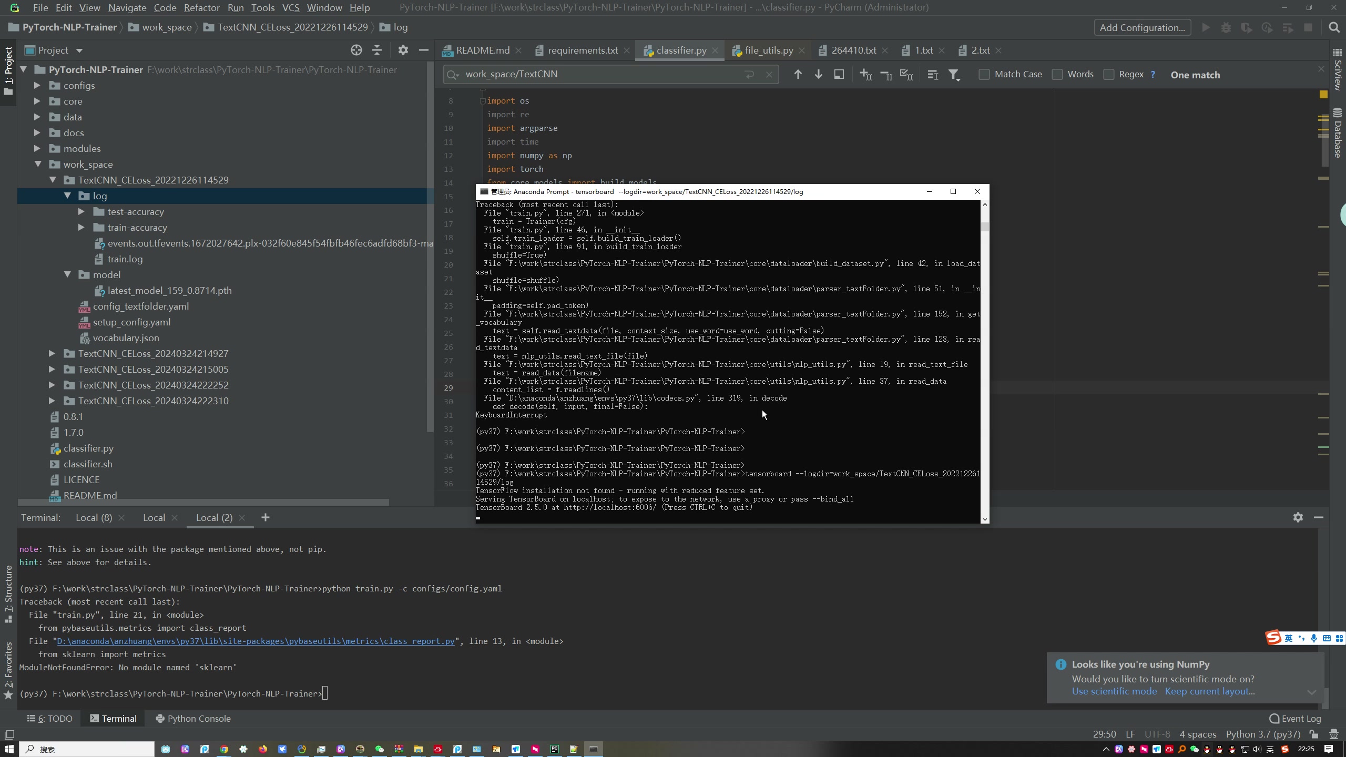Click the Windows Start button
This screenshot has height=757, width=1346.
click(x=9, y=749)
